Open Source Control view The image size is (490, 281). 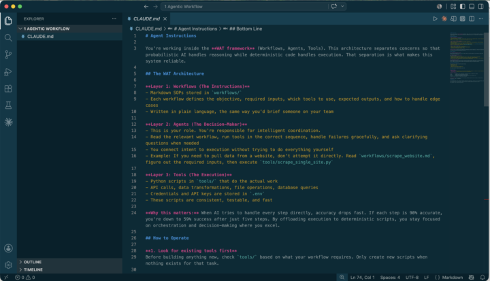(8, 54)
